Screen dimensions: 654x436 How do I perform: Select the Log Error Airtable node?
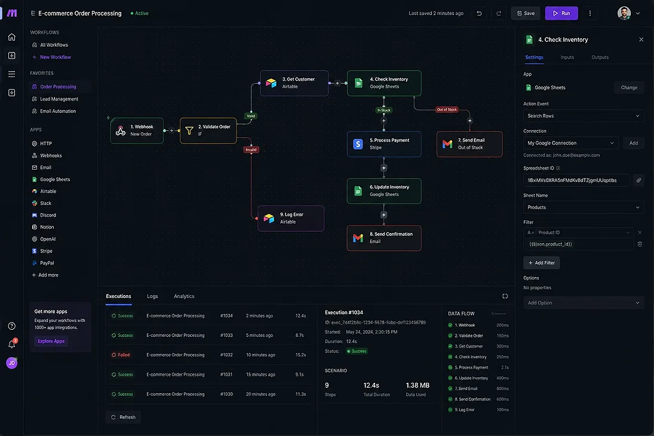(x=291, y=218)
